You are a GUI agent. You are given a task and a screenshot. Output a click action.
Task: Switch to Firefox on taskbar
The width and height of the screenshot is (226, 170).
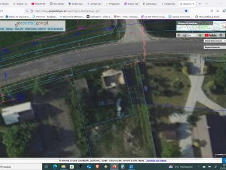[114, 167]
